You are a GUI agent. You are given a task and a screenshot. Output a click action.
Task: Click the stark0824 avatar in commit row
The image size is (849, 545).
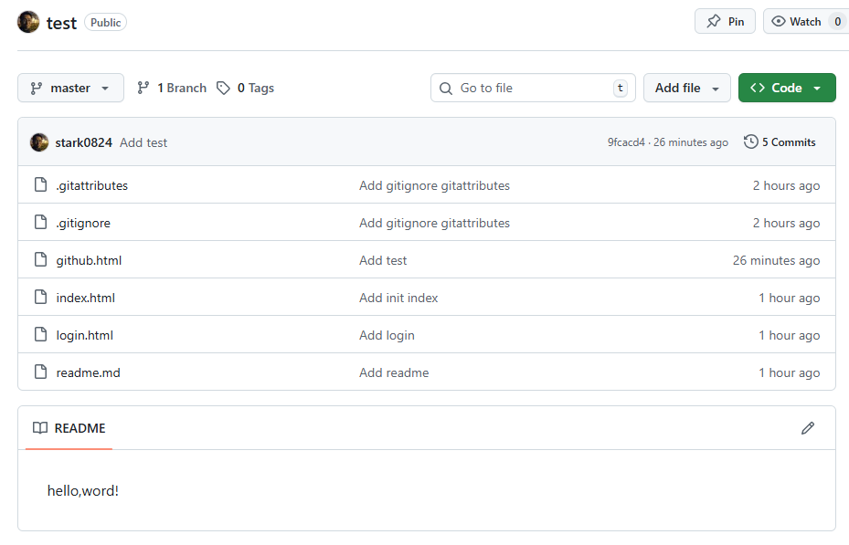pos(39,142)
